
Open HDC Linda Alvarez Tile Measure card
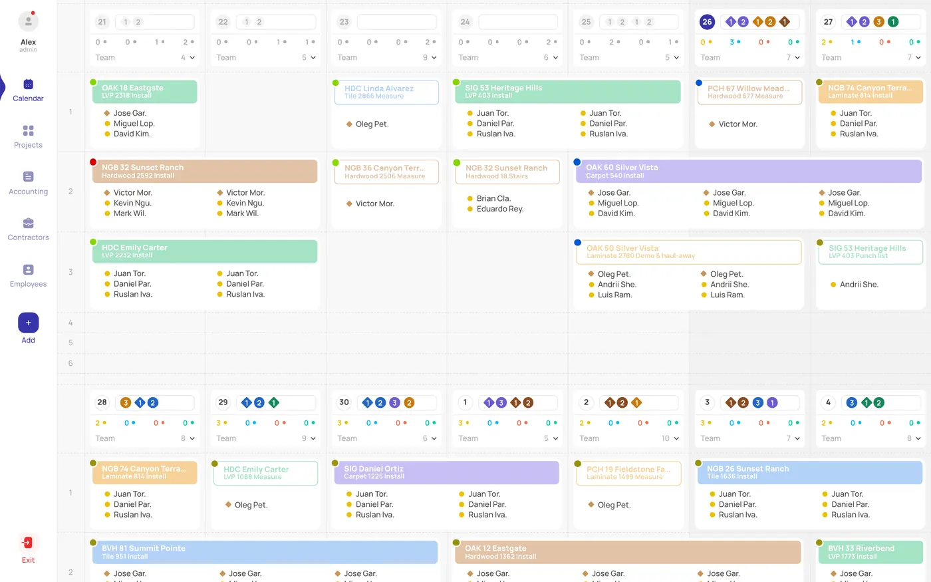click(386, 92)
